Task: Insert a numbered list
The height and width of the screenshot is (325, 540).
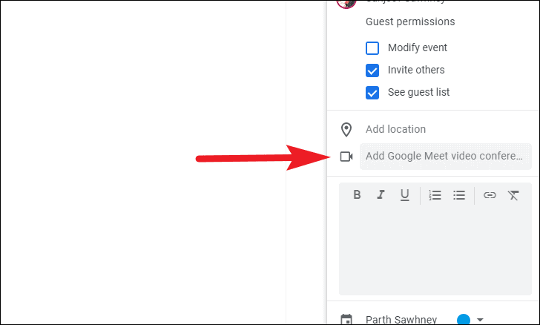Action: point(435,195)
